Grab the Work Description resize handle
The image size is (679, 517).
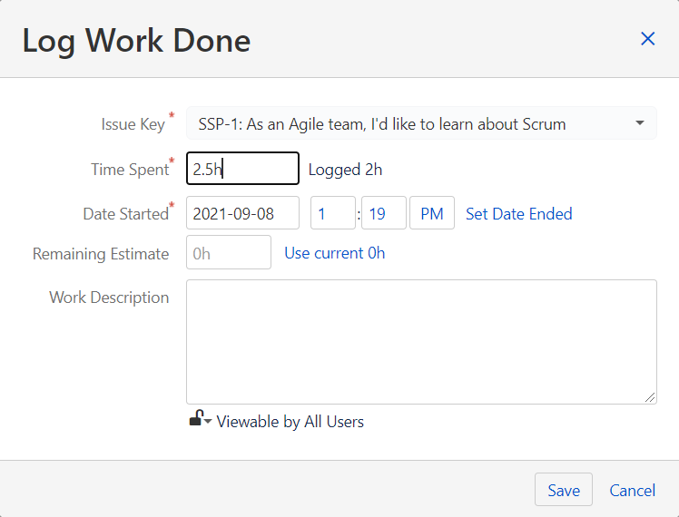tap(652, 398)
